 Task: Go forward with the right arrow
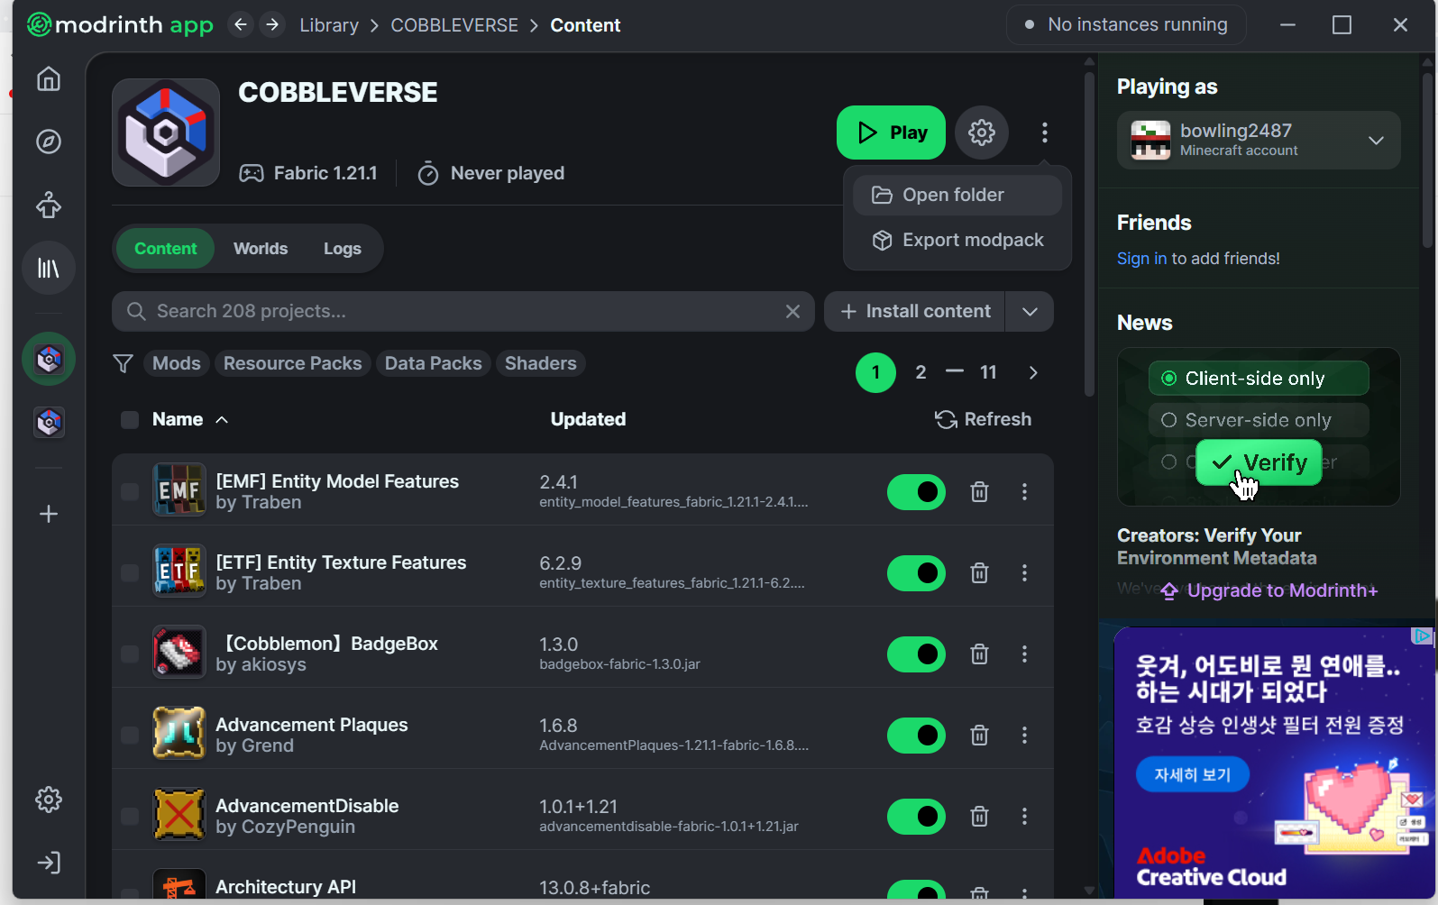tap(272, 24)
